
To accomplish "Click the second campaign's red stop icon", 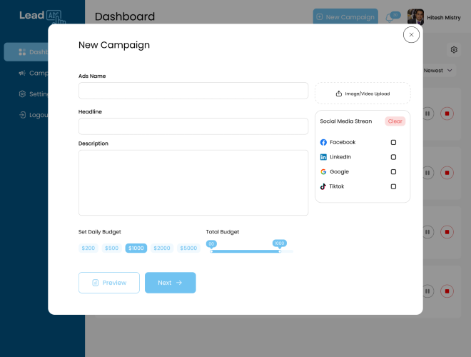I will click(x=447, y=173).
